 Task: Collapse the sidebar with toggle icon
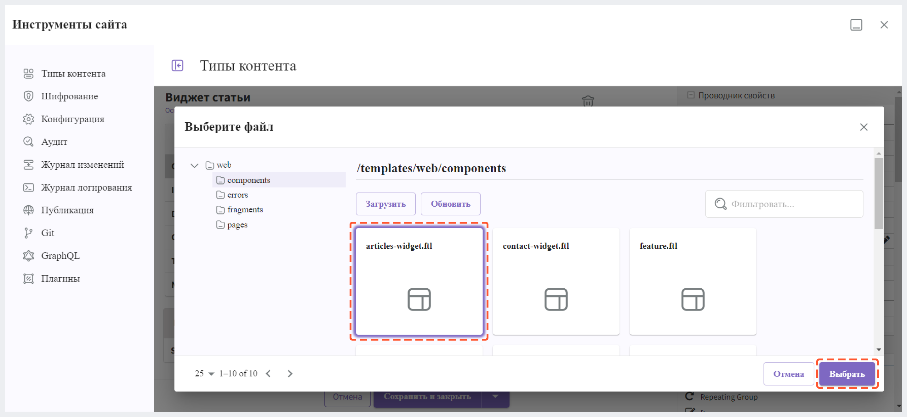[x=177, y=65]
